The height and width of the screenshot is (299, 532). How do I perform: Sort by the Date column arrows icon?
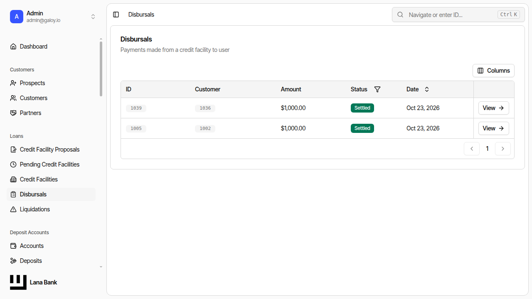426,89
